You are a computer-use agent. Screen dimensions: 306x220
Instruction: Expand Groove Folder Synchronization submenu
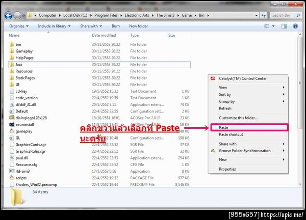tap(248, 151)
